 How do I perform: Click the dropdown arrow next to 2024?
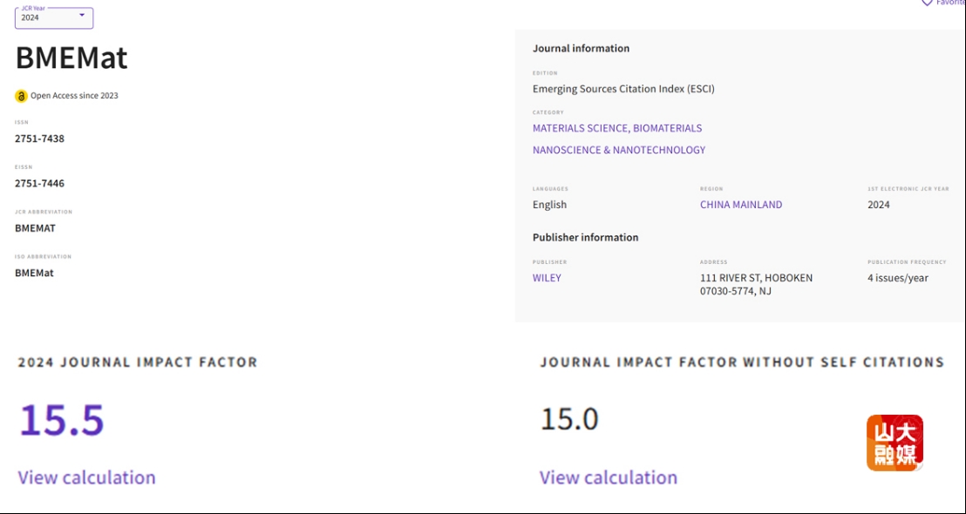click(82, 15)
